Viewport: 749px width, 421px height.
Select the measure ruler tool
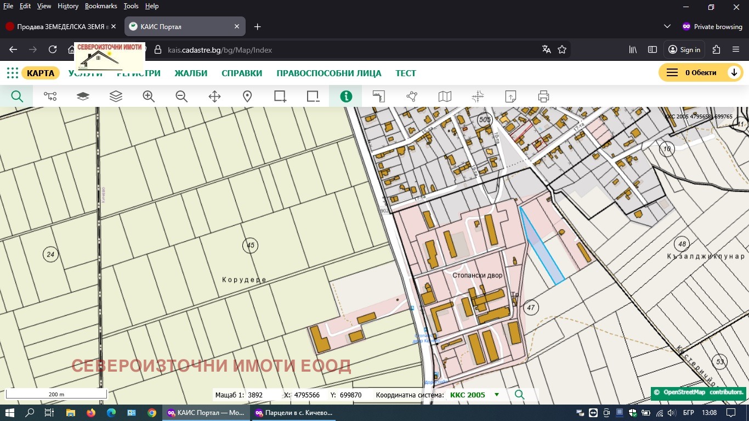pyautogui.click(x=379, y=96)
